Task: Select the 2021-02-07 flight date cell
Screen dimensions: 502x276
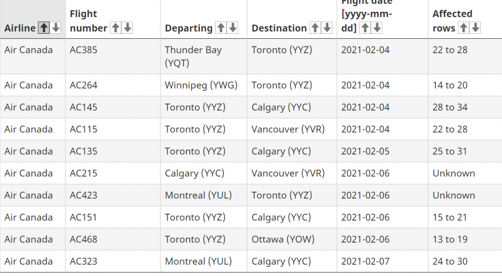Action: coord(382,261)
